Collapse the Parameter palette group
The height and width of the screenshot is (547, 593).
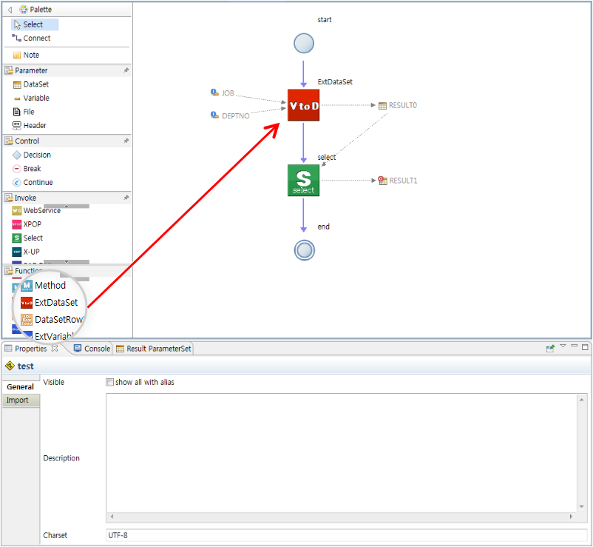coord(31,70)
